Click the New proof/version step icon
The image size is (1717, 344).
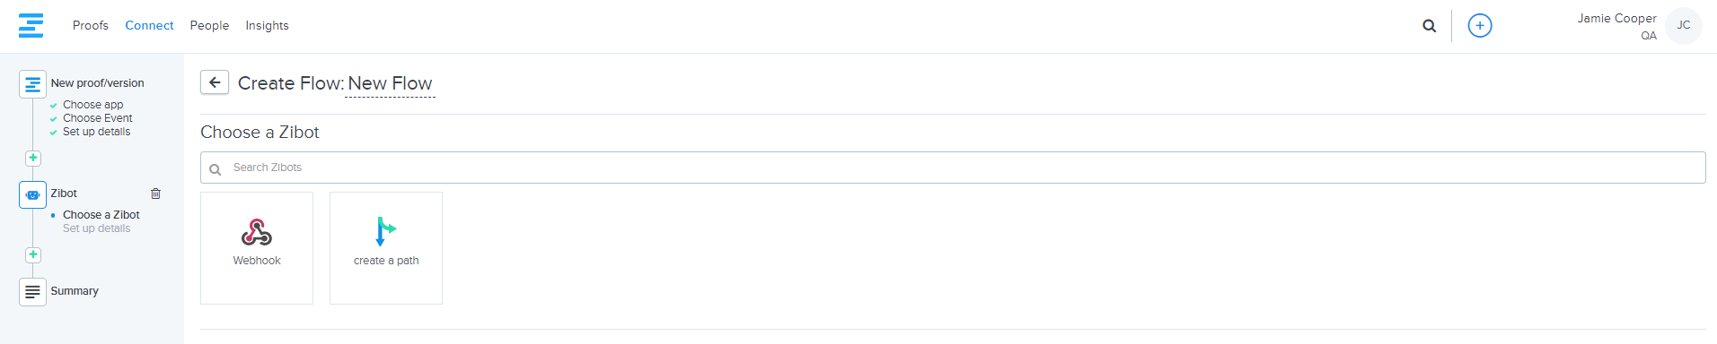(33, 84)
